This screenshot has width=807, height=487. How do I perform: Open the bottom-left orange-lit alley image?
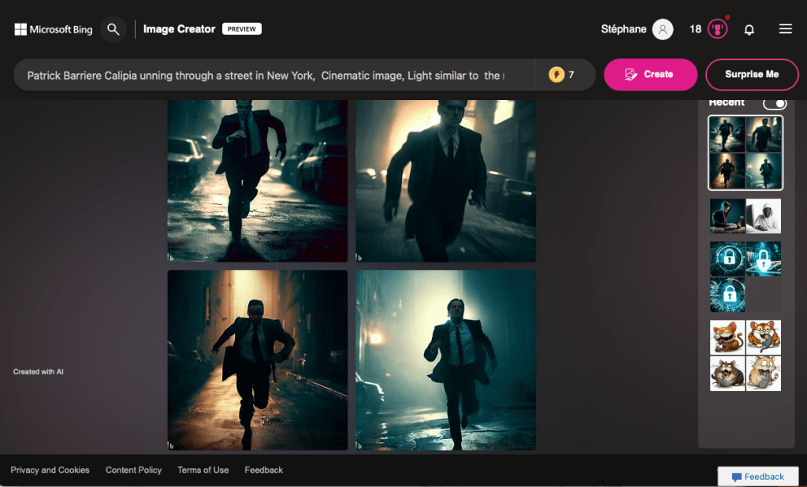(x=257, y=360)
